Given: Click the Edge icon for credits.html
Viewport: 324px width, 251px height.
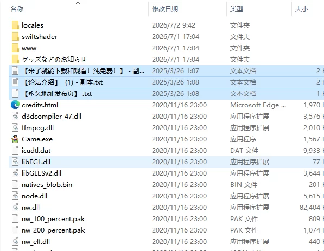Looking at the screenshot, I should [15, 105].
